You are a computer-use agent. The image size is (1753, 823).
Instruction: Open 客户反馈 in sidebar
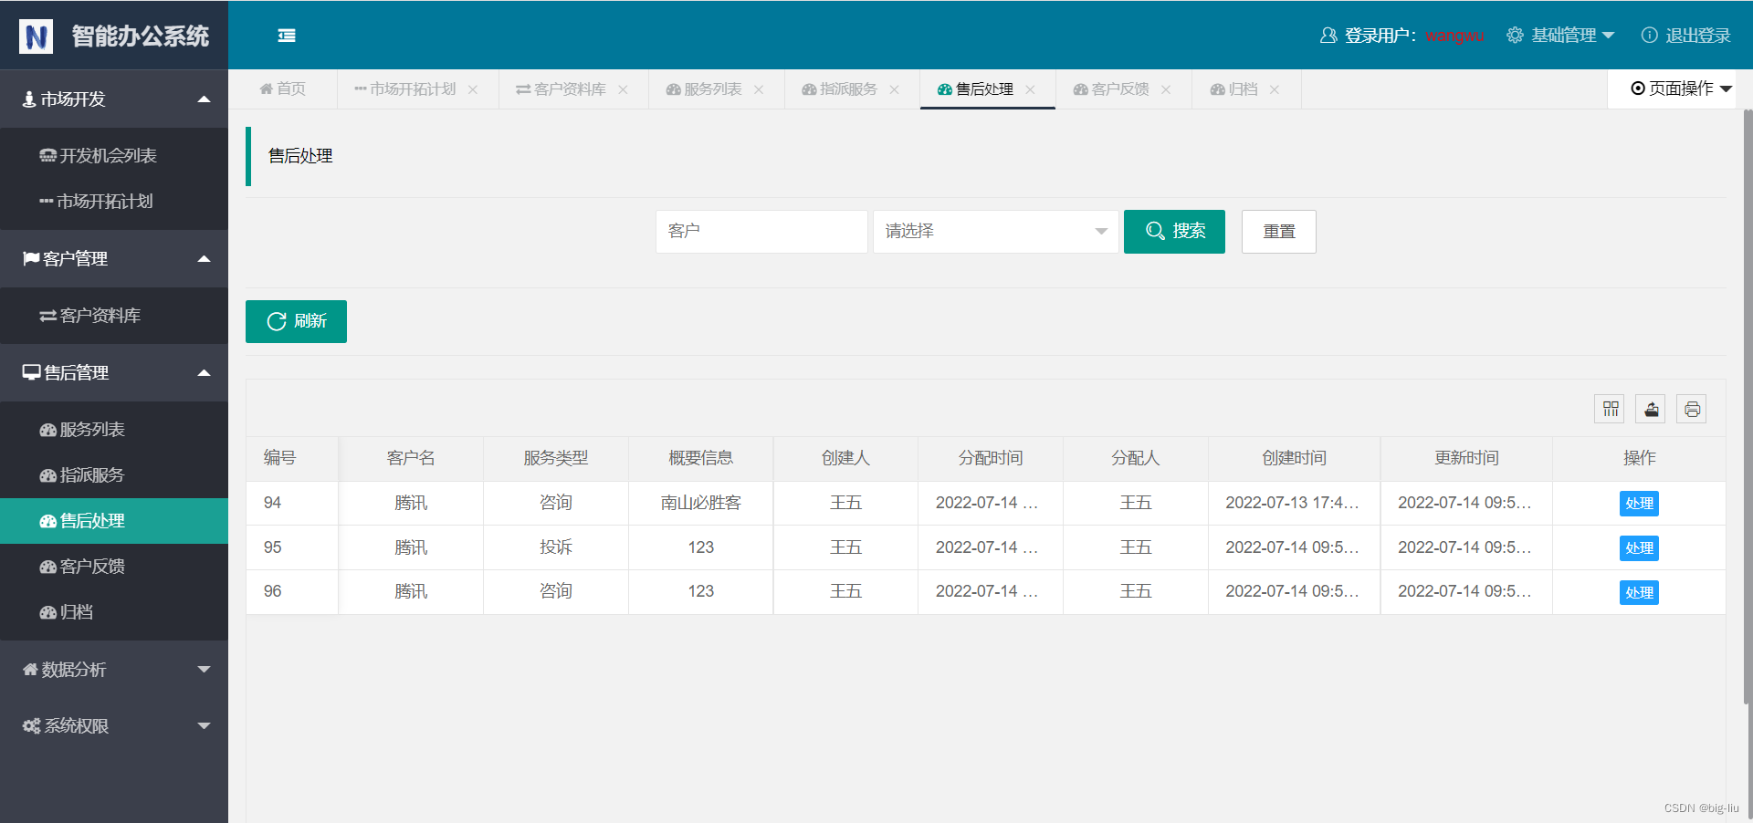114,567
